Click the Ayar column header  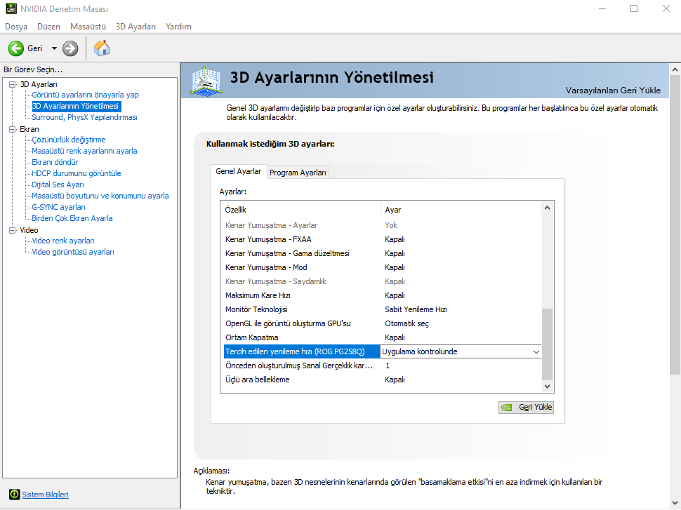click(461, 210)
